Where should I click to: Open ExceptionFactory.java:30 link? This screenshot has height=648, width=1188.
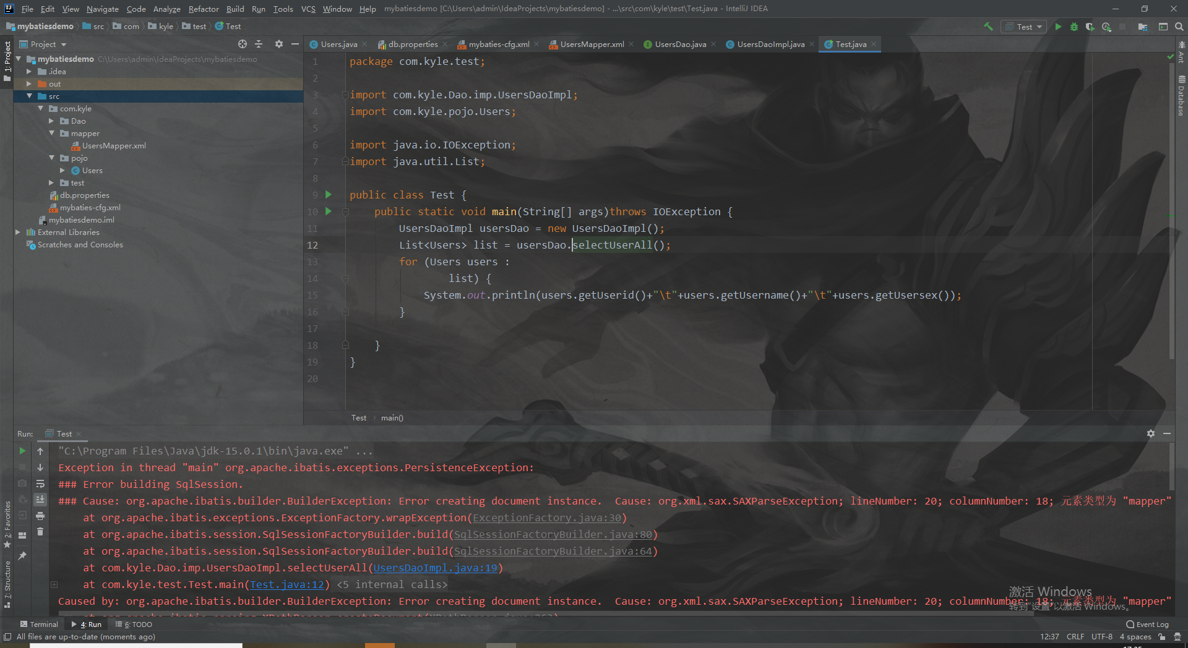(546, 518)
